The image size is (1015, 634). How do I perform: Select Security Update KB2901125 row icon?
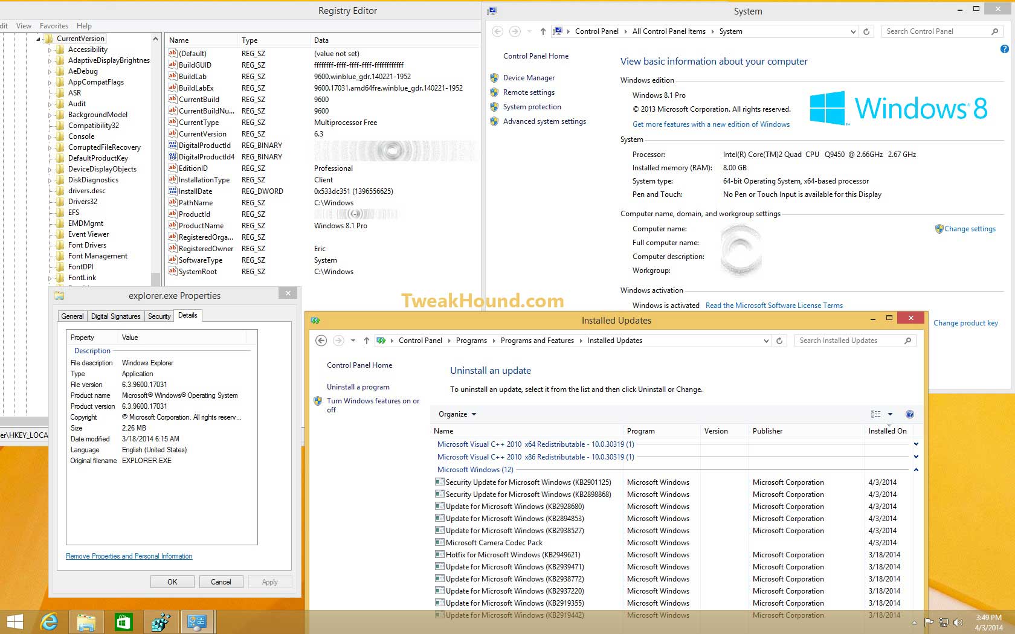coord(439,482)
